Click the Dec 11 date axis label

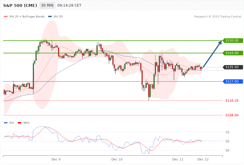coord(178,159)
